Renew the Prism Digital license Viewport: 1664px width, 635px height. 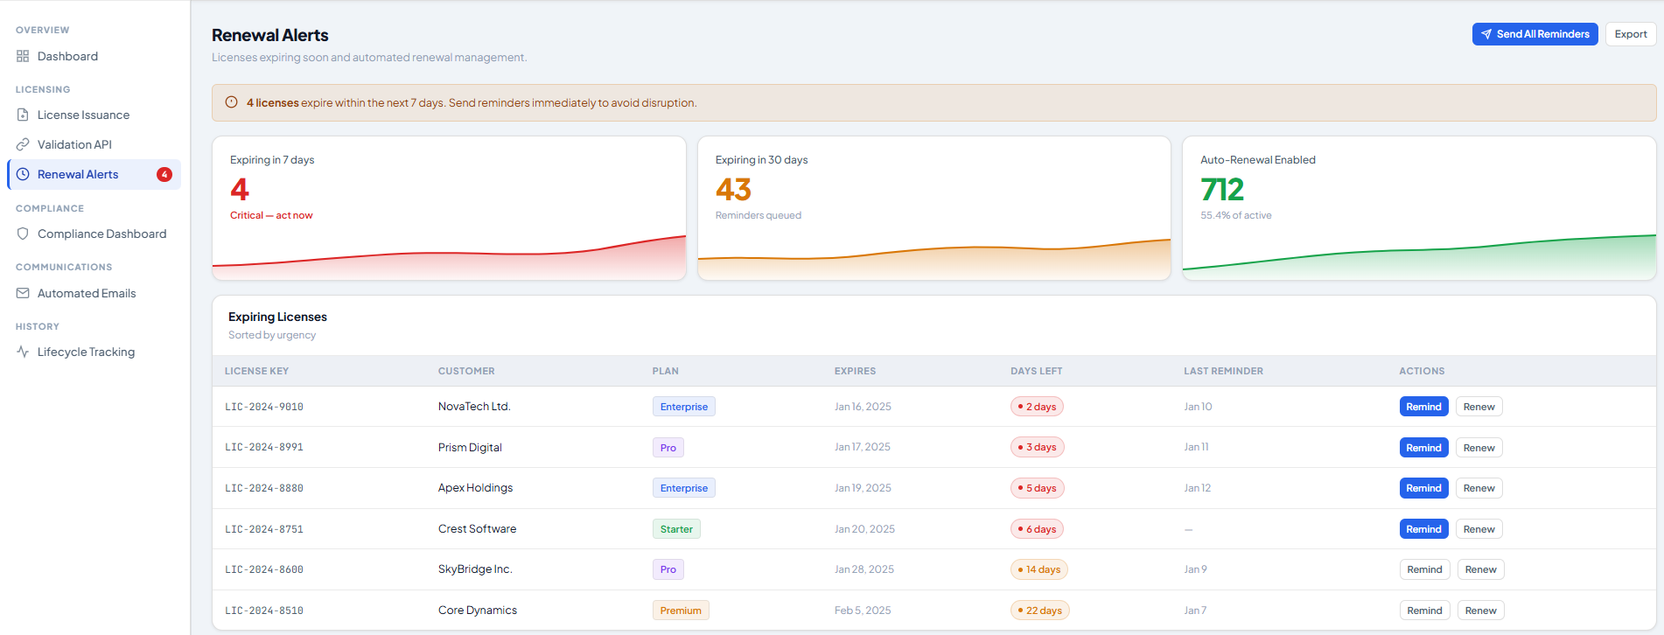1479,448
